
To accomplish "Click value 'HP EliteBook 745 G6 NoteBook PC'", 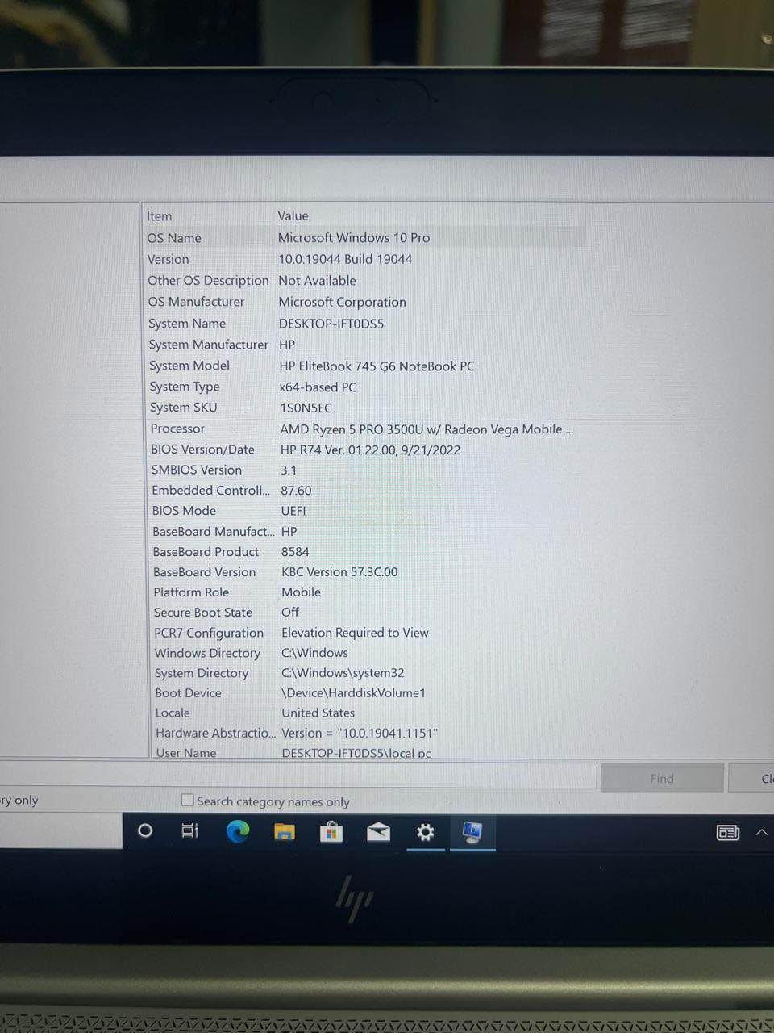I will click(377, 366).
